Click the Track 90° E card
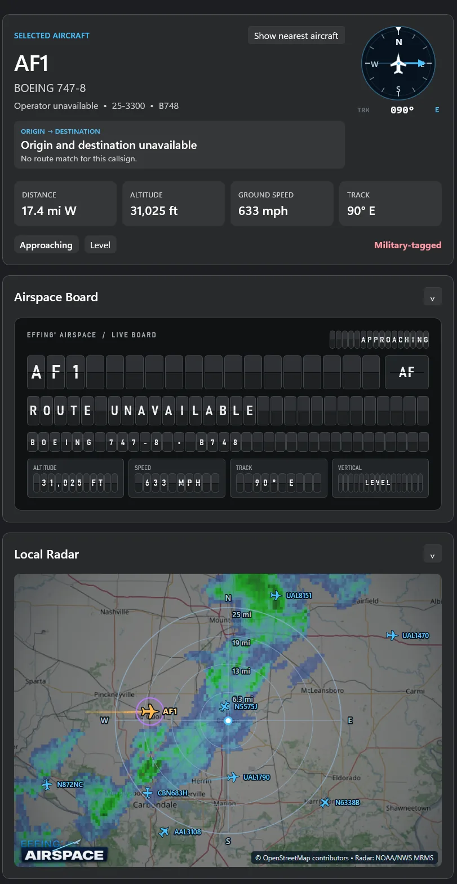 (390, 204)
